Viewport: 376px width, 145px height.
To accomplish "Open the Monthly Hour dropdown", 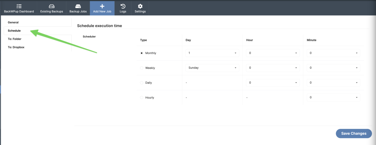I will pos(273,53).
